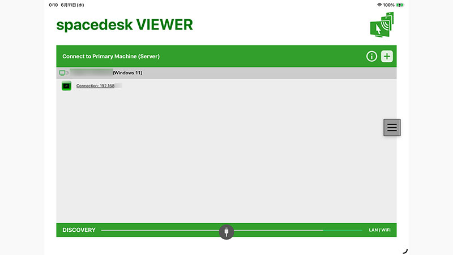Click the discovery slider USB cable knob
453x255 pixels.
226,232
